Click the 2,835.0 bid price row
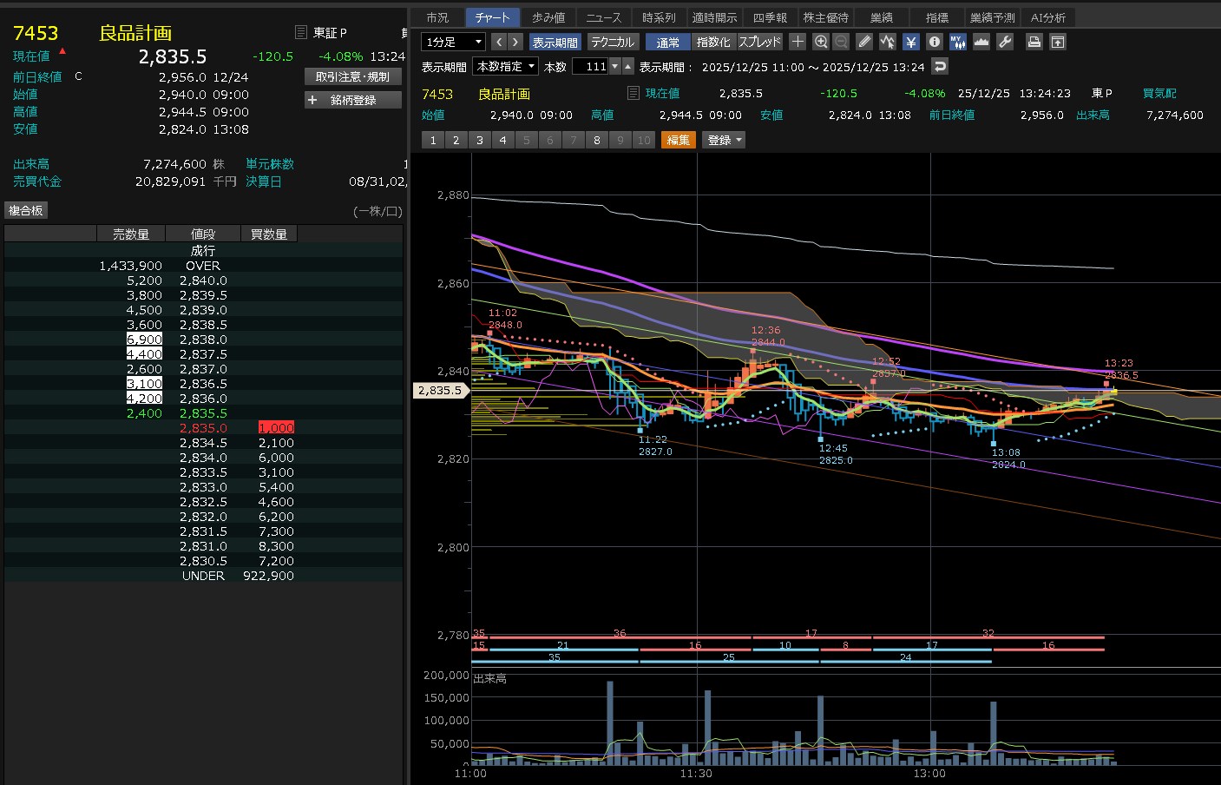The width and height of the screenshot is (1221, 785). (x=203, y=428)
